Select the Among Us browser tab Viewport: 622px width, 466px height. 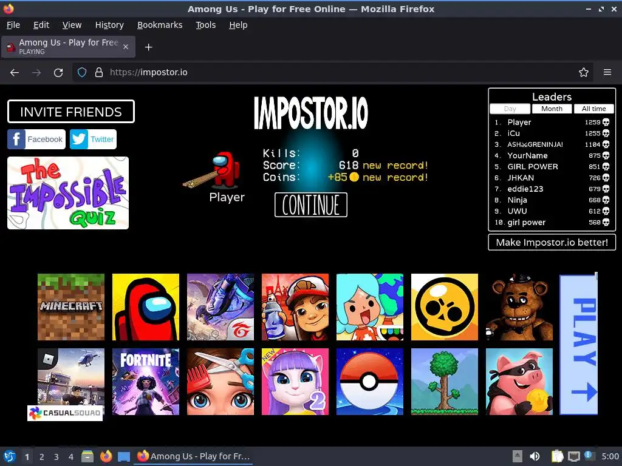(68, 47)
